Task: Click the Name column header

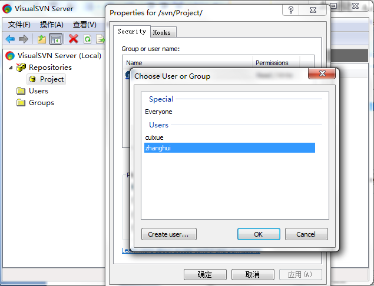Action: pyautogui.click(x=187, y=63)
